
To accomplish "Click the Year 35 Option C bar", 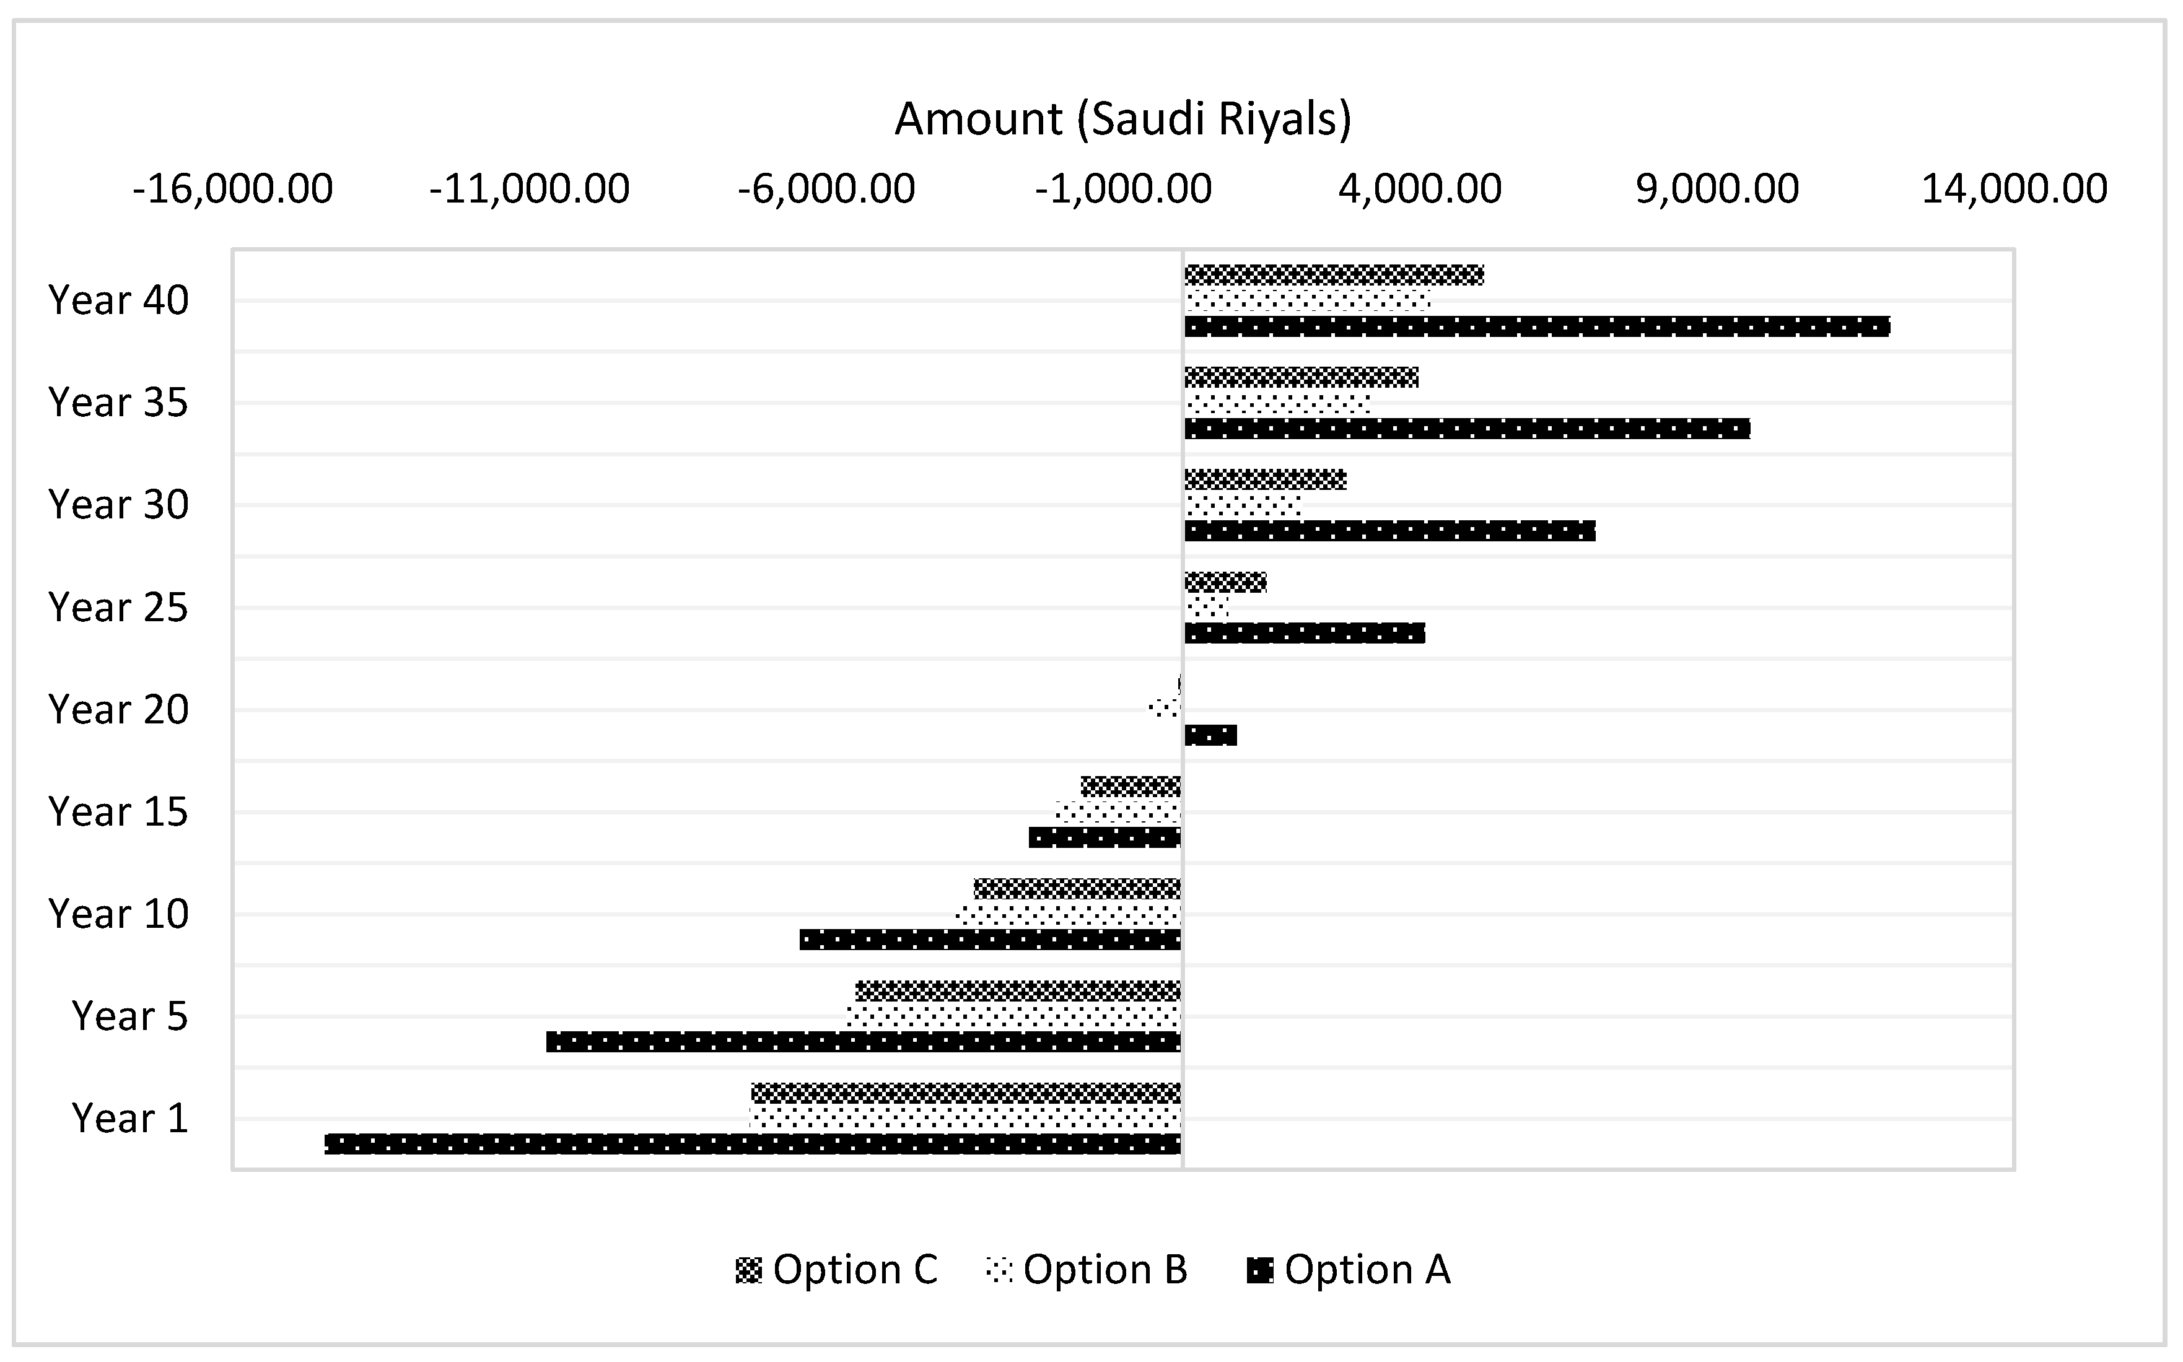I will coord(1301,377).
